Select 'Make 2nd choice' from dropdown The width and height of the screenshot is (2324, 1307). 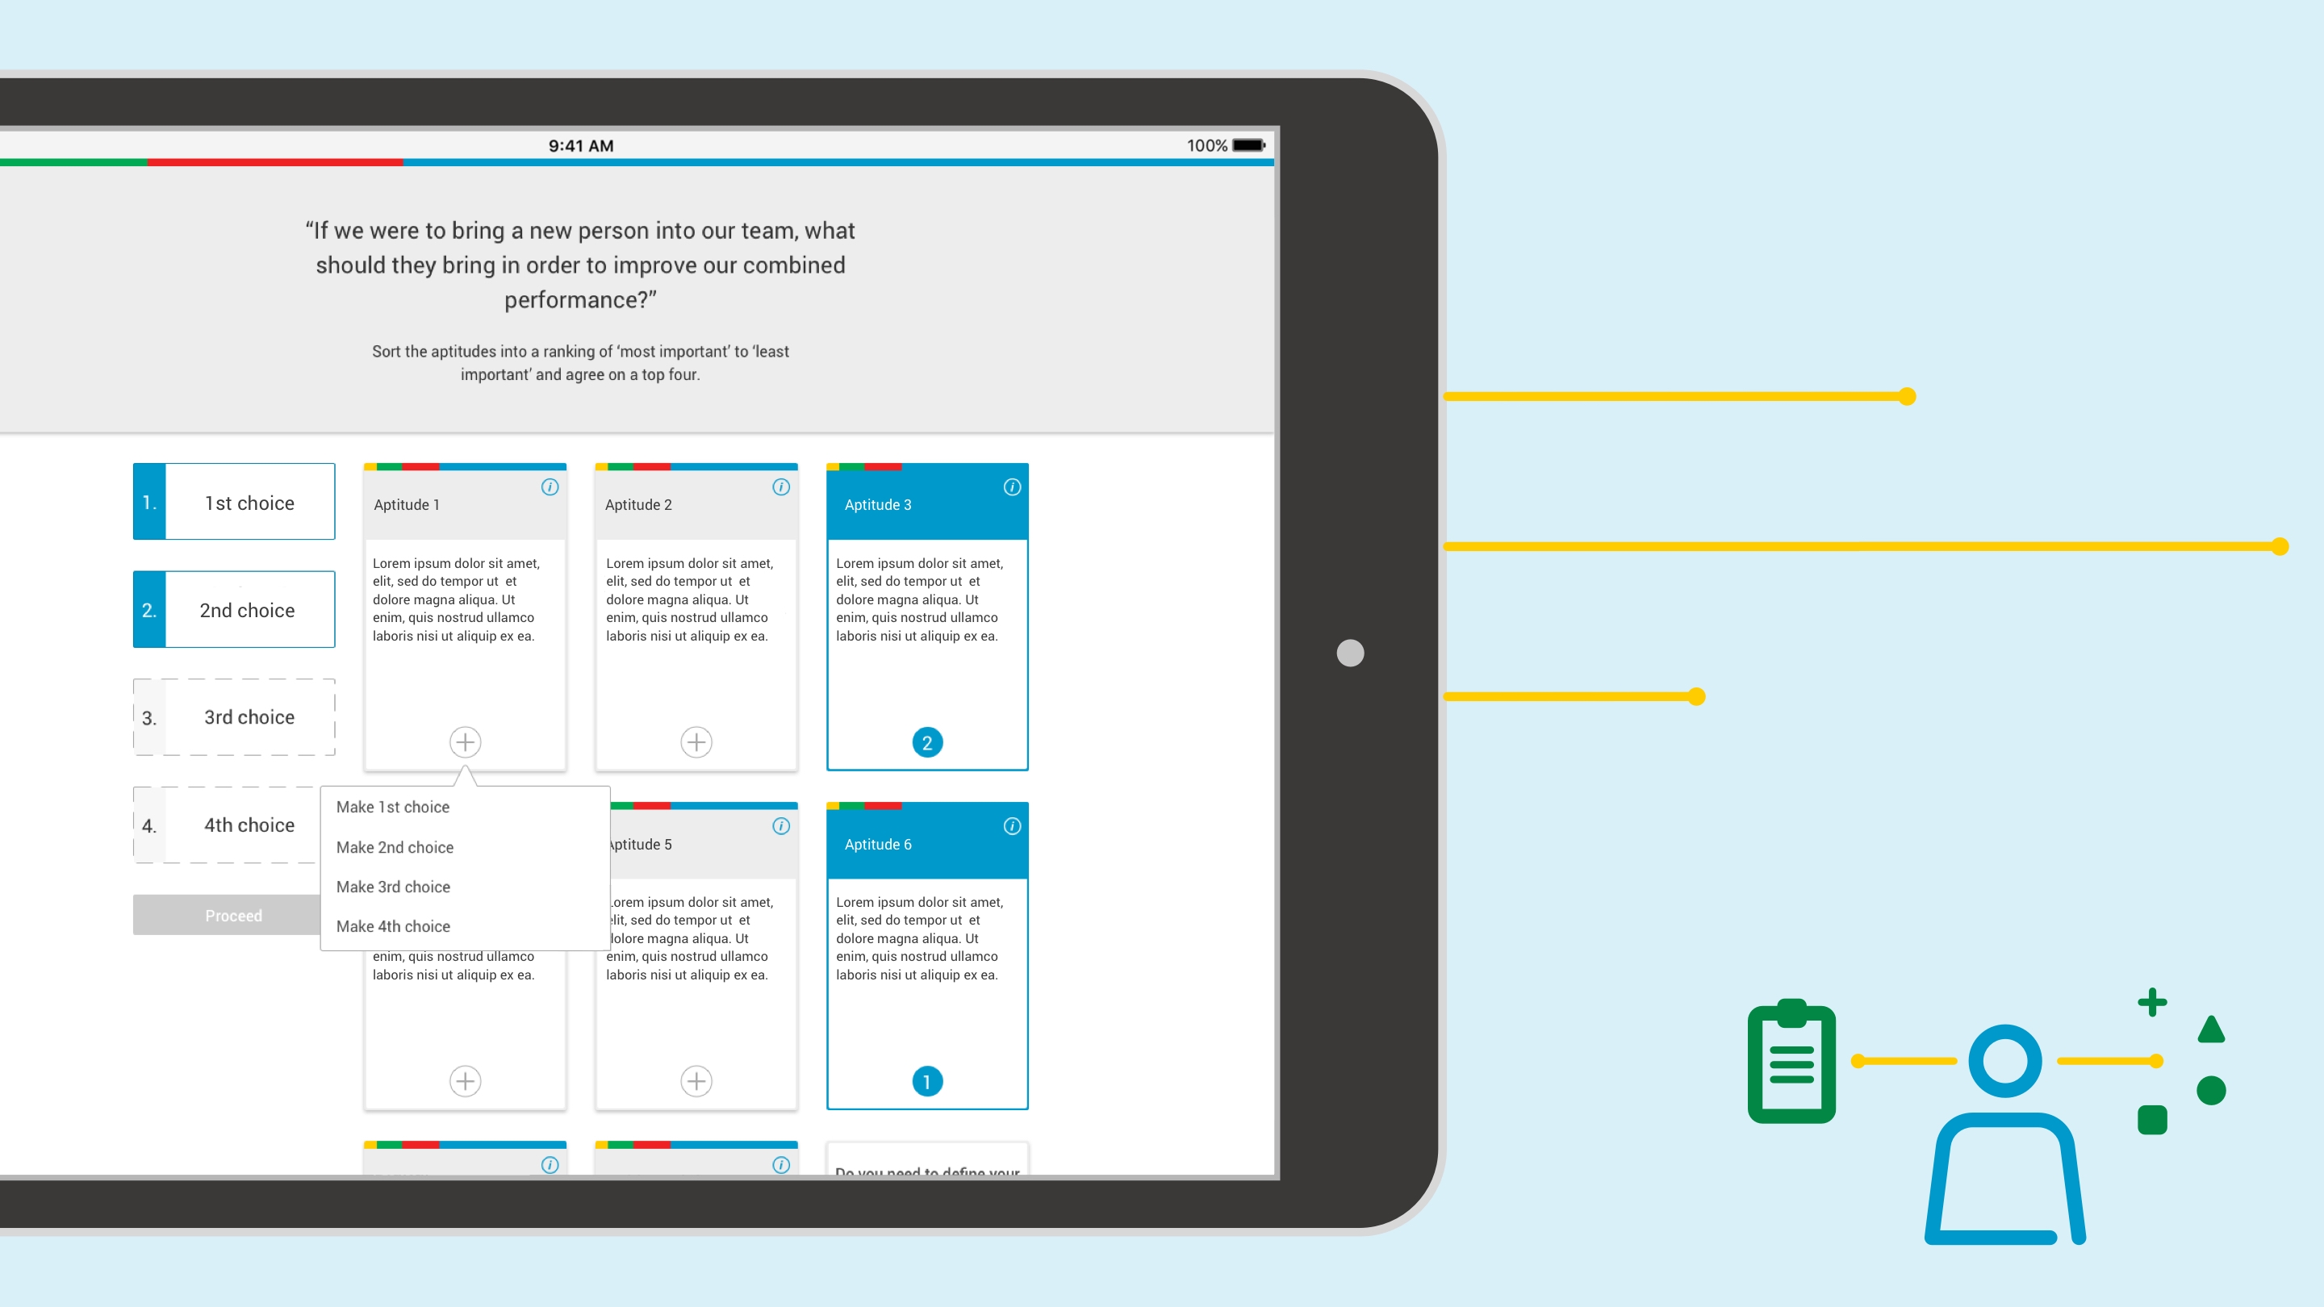[396, 846]
